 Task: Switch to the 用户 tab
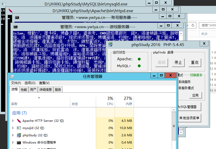coord(33,90)
